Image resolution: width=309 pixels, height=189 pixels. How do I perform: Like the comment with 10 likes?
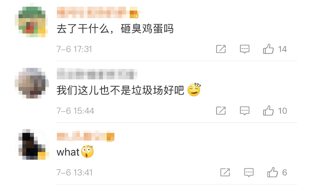pos(268,110)
